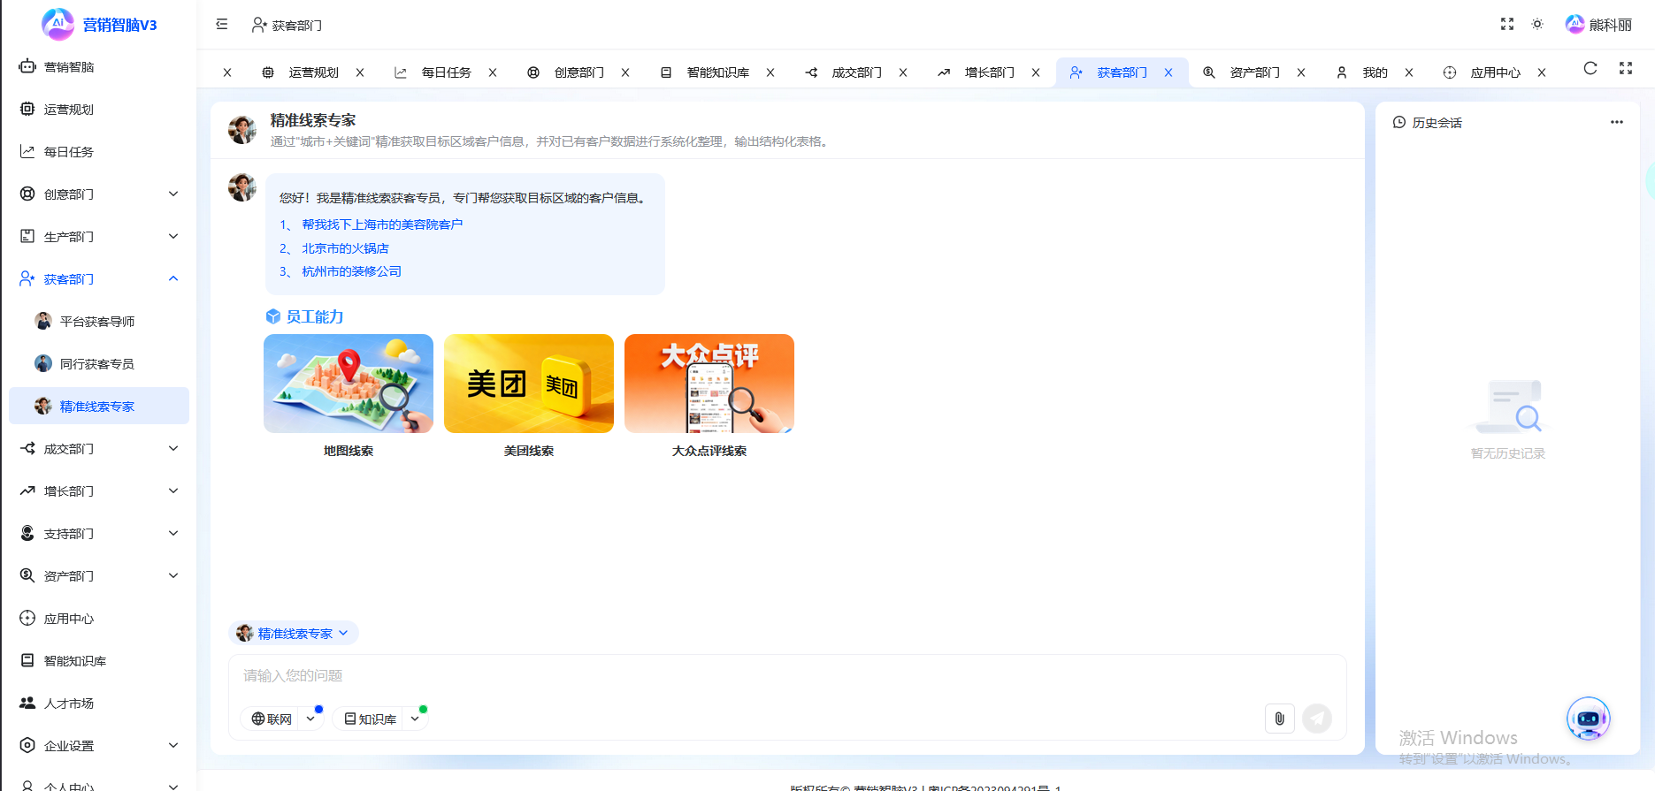This screenshot has width=1655, height=791.
Task: Click the 历史会话 clock icon
Action: [x=1399, y=122]
